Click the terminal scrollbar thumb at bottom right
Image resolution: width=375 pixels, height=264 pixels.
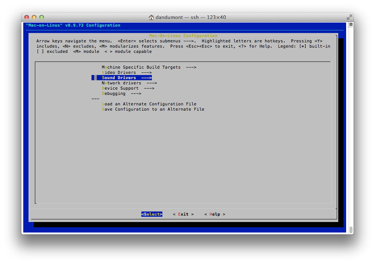click(x=351, y=229)
